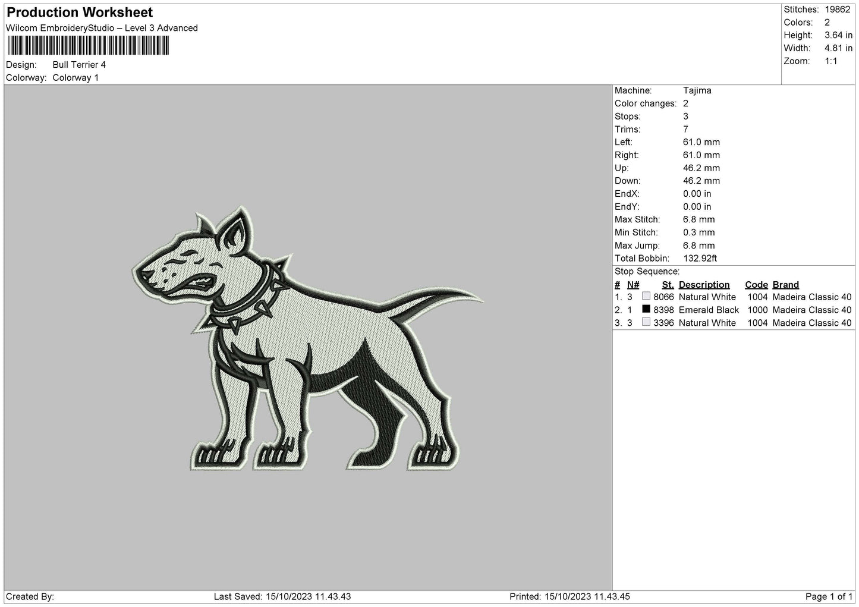Click the Max Jump value 6.8 mm
This screenshot has height=607, width=859.
click(699, 246)
